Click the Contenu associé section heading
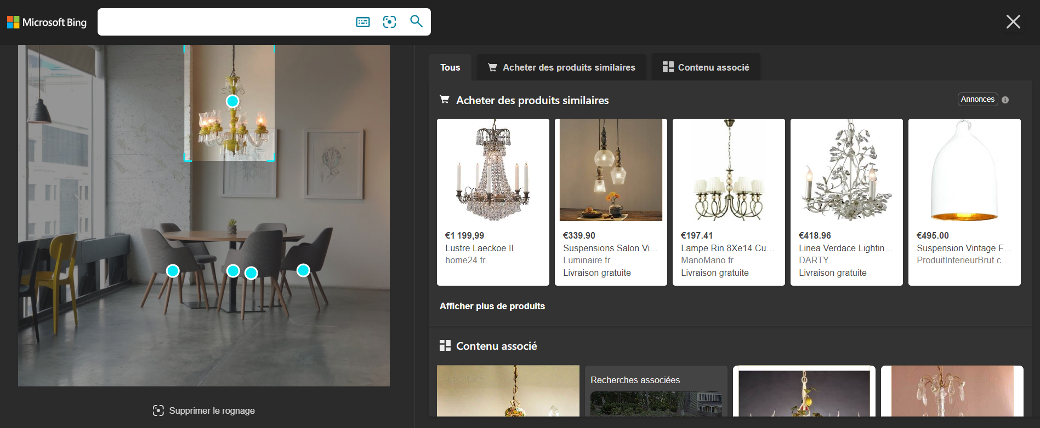This screenshot has height=428, width=1040. (x=496, y=346)
